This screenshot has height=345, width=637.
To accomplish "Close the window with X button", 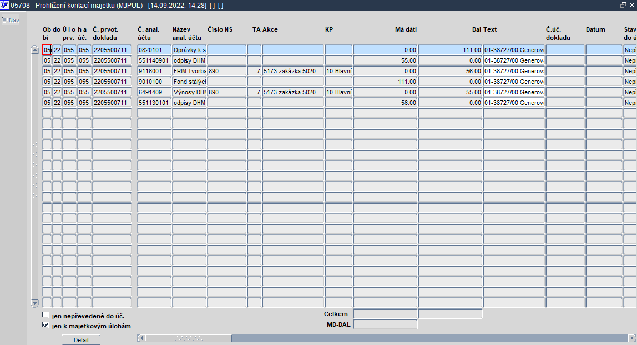I will [x=631, y=6].
